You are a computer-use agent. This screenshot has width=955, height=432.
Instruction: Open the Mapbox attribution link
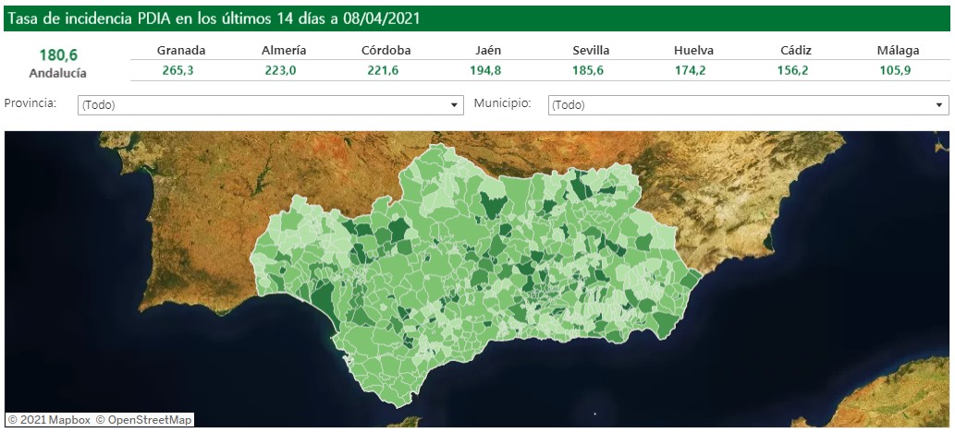49,420
